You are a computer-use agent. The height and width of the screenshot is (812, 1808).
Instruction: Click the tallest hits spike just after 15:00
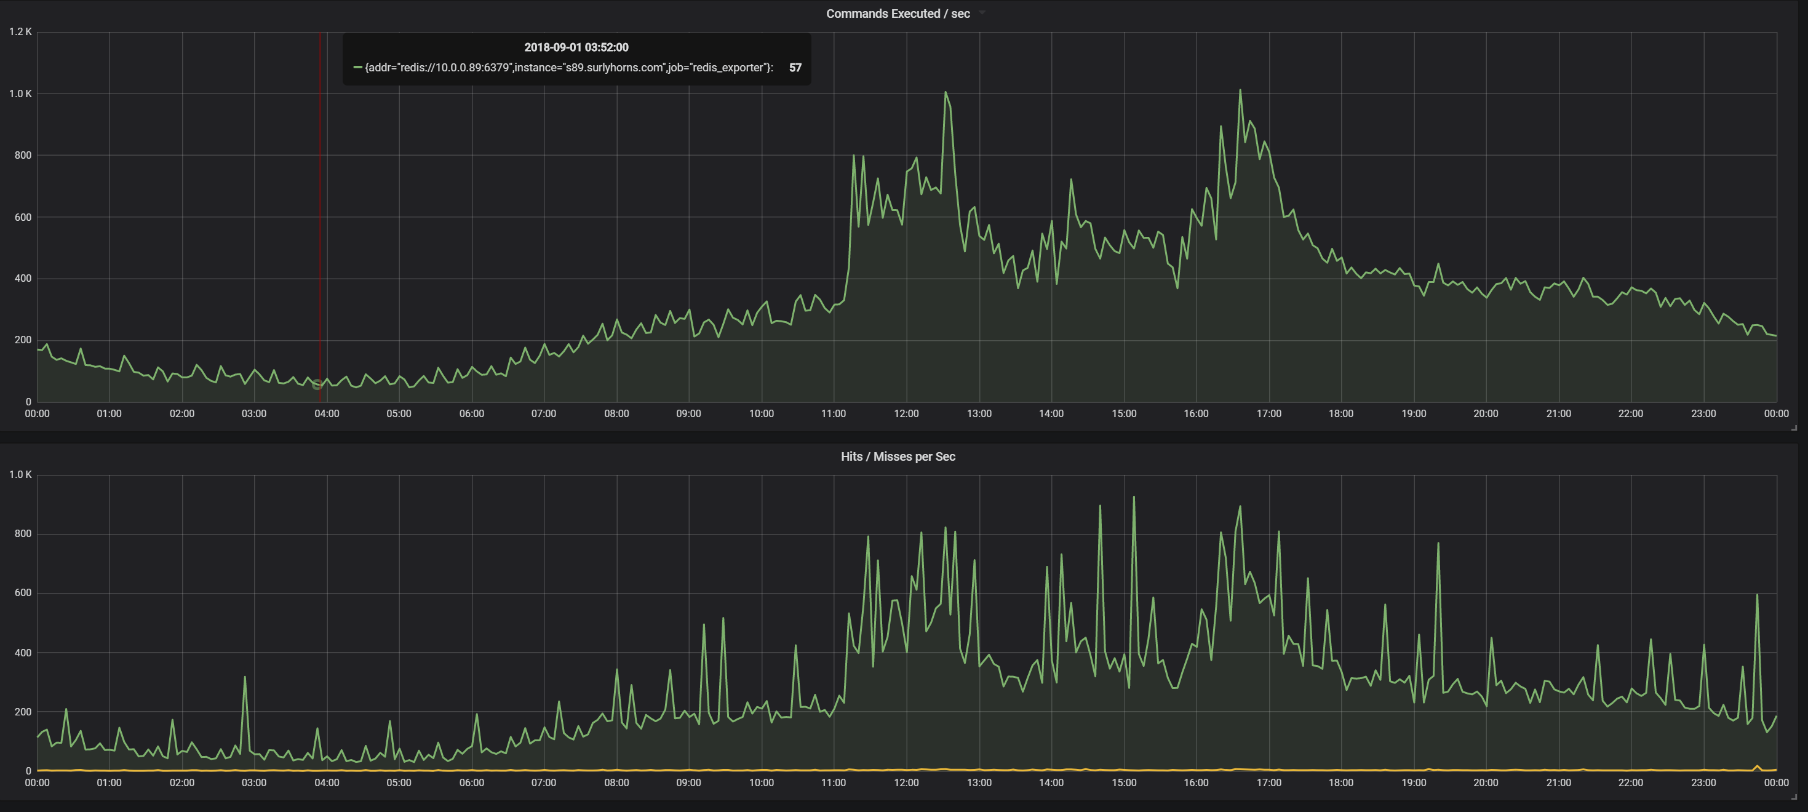1134,498
